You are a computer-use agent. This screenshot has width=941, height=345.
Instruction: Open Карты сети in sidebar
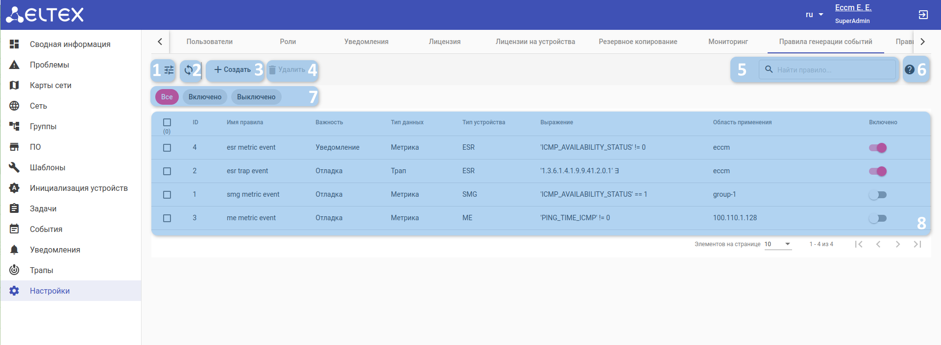(50, 85)
